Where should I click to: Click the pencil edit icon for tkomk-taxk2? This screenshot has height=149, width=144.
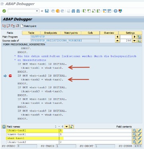click(140, 142)
